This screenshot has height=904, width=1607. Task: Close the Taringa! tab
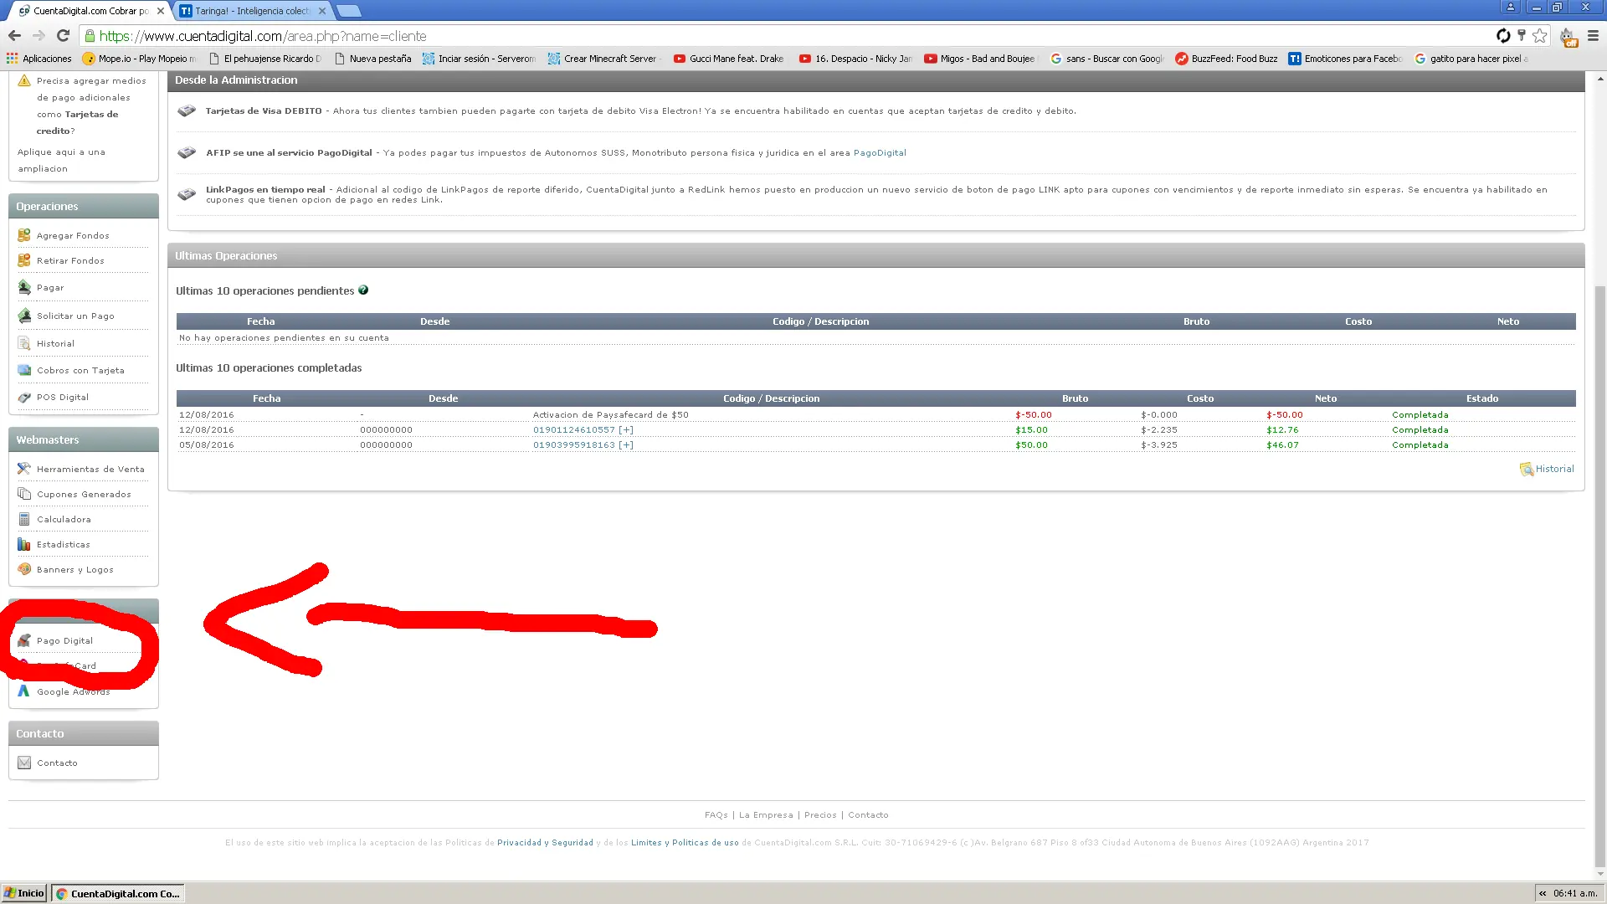coord(322,11)
